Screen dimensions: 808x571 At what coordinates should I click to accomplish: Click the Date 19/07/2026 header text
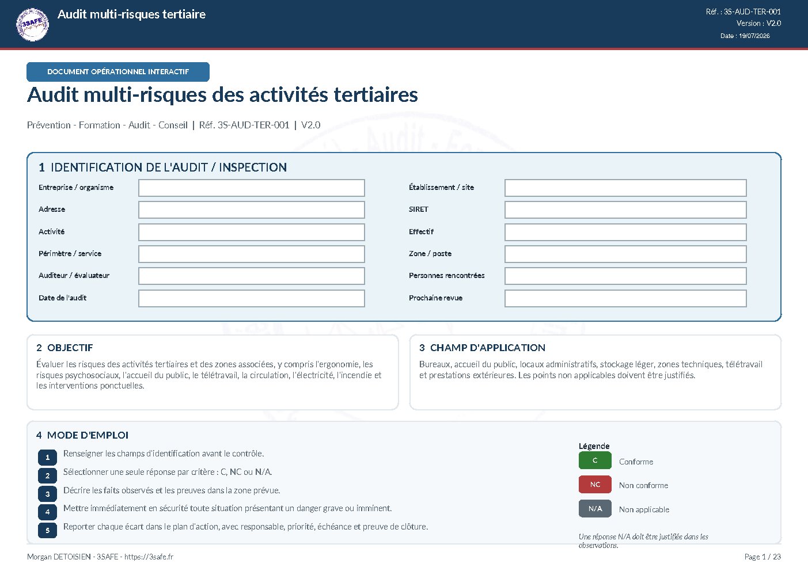(x=745, y=36)
